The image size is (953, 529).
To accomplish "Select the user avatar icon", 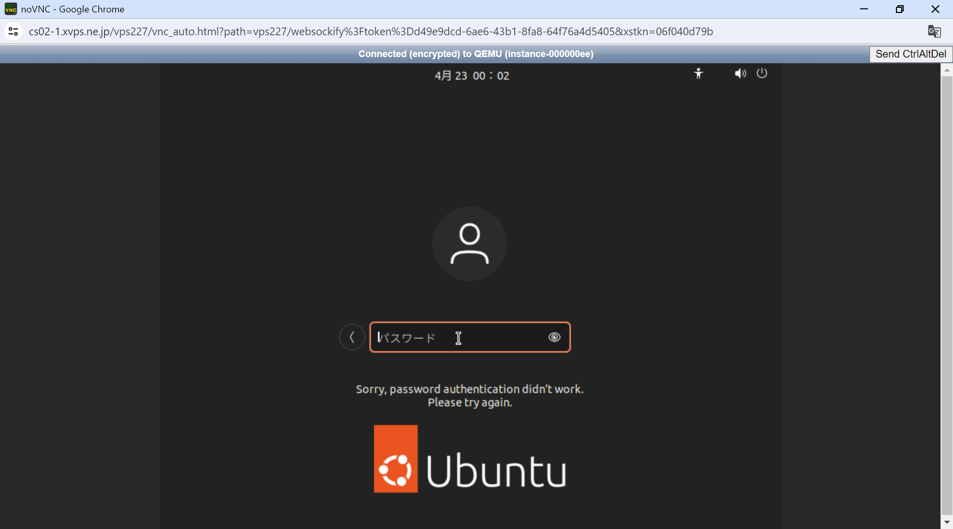I will tap(469, 244).
